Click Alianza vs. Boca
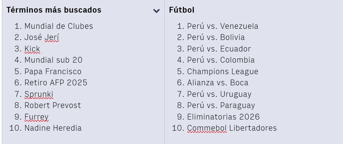343x144 pixels. click(x=218, y=83)
